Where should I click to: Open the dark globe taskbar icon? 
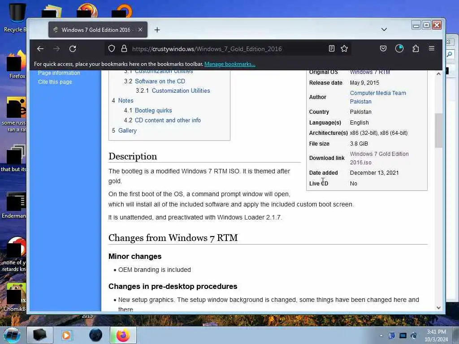click(x=96, y=335)
